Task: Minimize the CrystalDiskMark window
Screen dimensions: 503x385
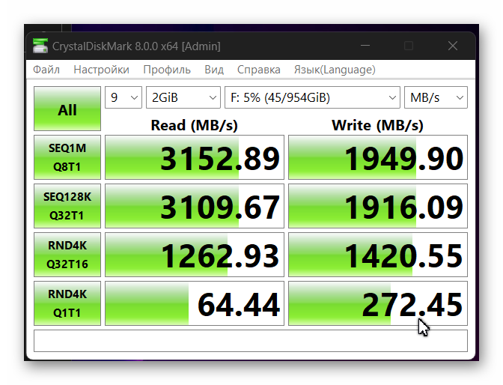Action: pos(365,46)
